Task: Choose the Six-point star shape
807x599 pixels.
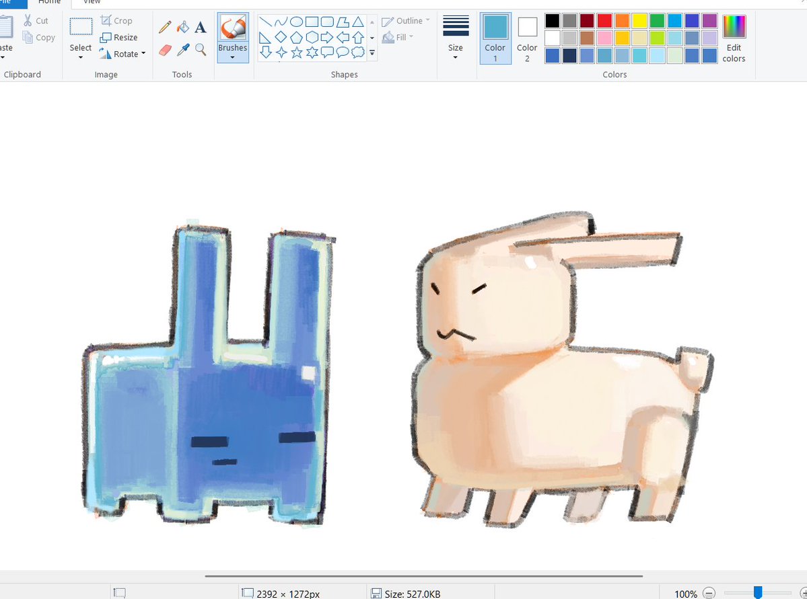Action: click(312, 52)
